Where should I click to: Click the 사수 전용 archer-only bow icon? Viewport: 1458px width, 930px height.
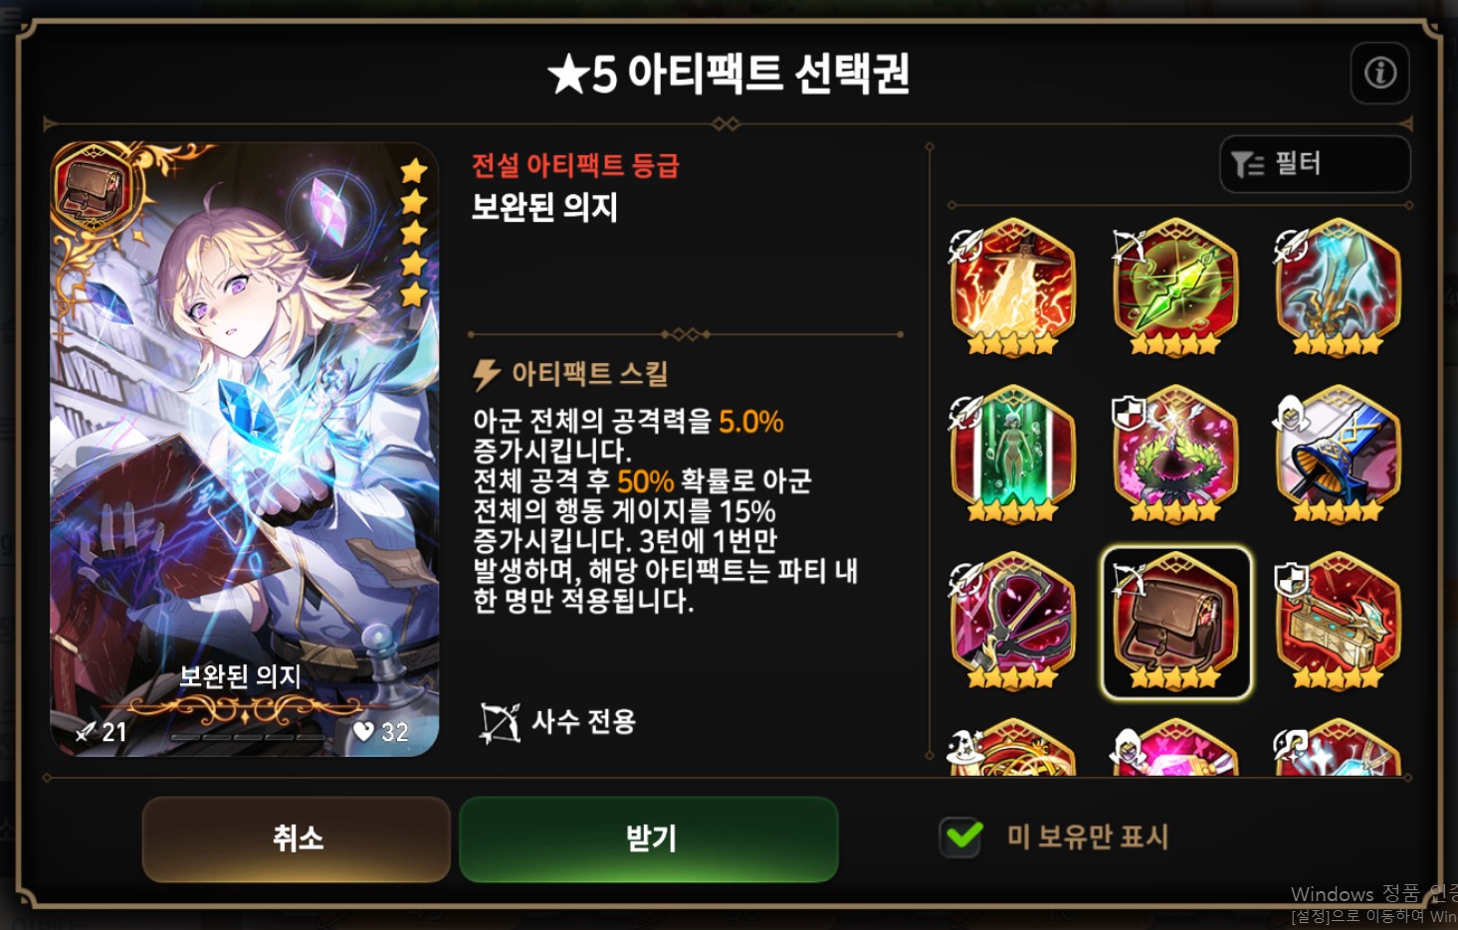[x=500, y=723]
